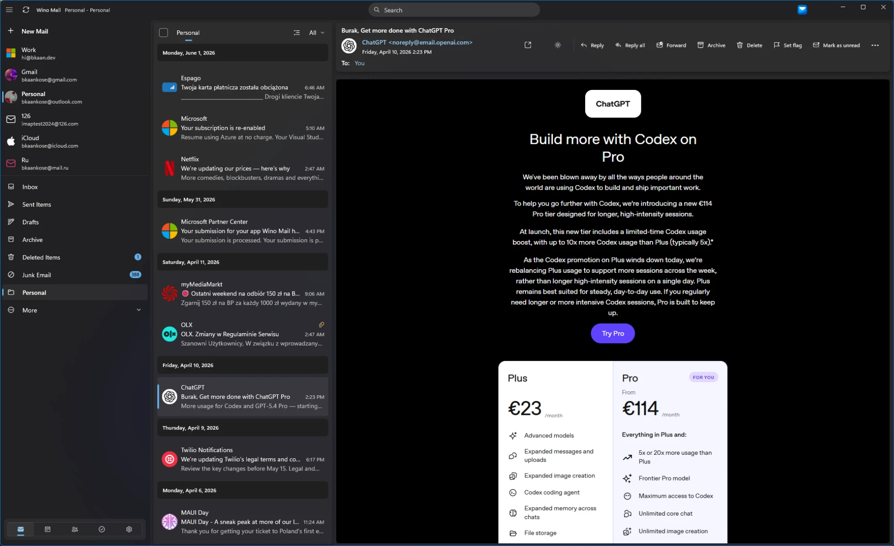Switch to Mail view icon at bottom
894x546 pixels.
pos(21,529)
